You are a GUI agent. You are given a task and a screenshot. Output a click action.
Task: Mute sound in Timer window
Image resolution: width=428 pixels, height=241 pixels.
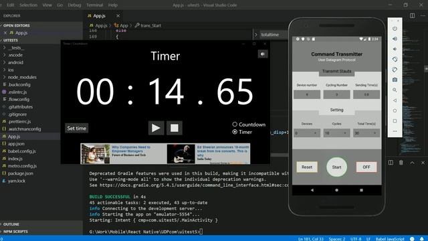tap(263, 54)
